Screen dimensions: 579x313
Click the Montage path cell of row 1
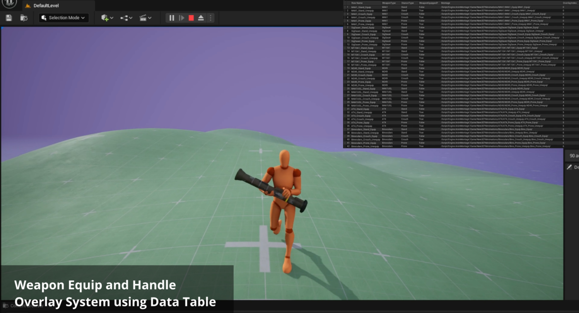pos(486,7)
